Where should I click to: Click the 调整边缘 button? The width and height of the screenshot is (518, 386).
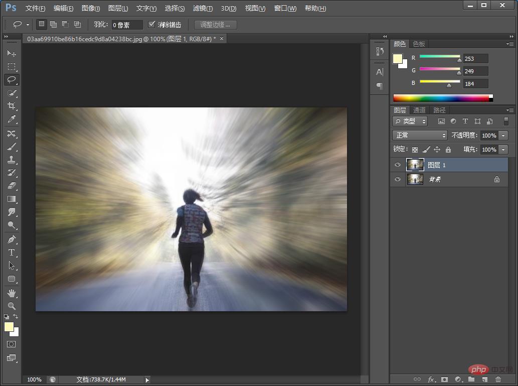(x=216, y=25)
